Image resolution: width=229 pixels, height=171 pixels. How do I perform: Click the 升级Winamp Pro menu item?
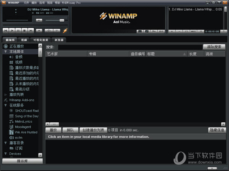click(x=71, y=3)
